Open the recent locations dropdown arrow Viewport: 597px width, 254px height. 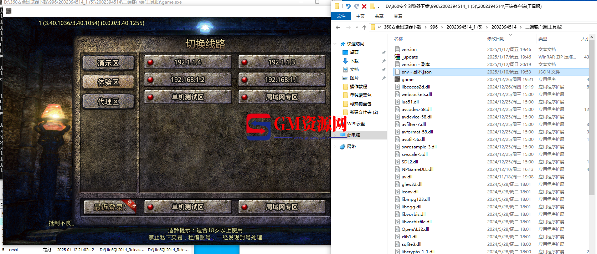click(x=357, y=27)
